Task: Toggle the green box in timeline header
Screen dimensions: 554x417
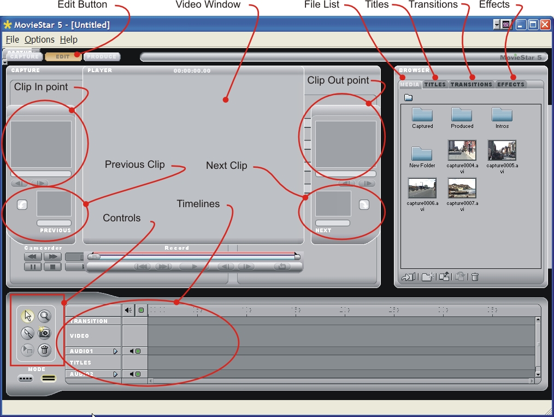Action: coord(142,310)
